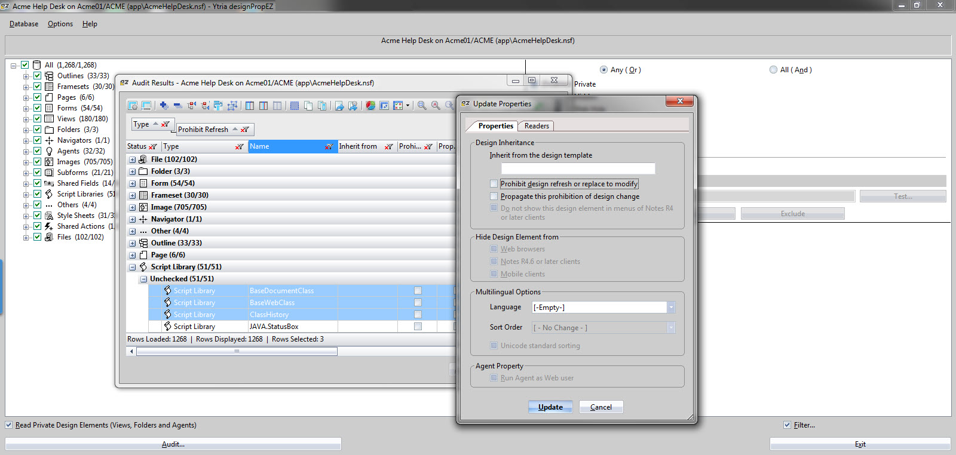Click the Outlines icon in left tree
Image resolution: width=956 pixels, height=455 pixels.
coord(49,76)
